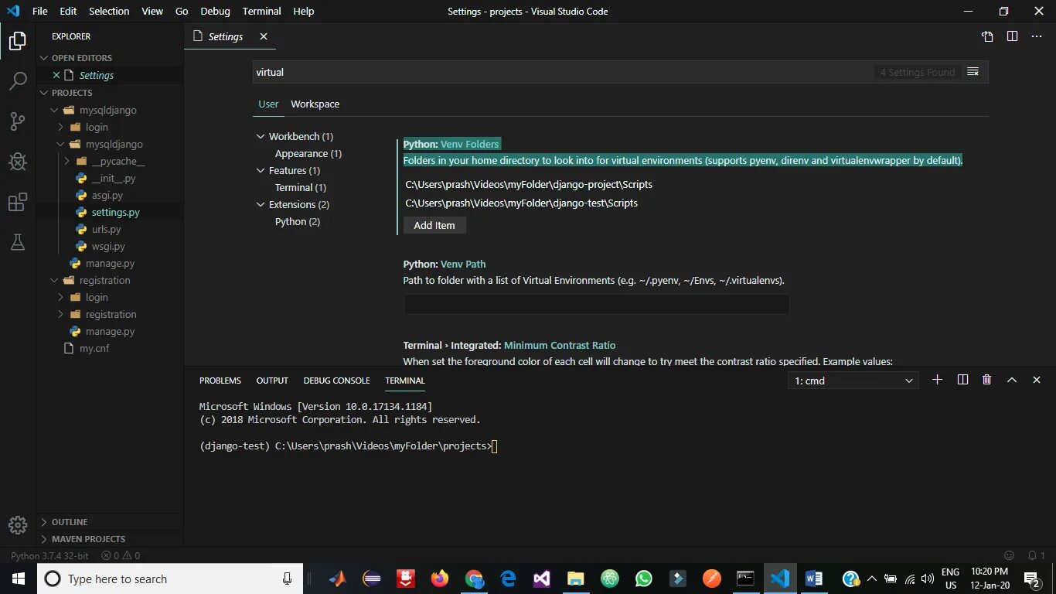Switch to the Problems panel tab
1056x594 pixels.
click(x=220, y=381)
